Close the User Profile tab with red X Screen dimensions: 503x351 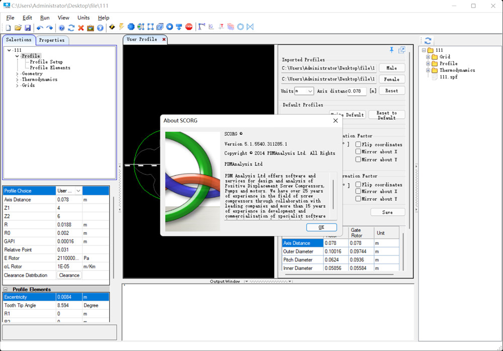click(x=164, y=39)
